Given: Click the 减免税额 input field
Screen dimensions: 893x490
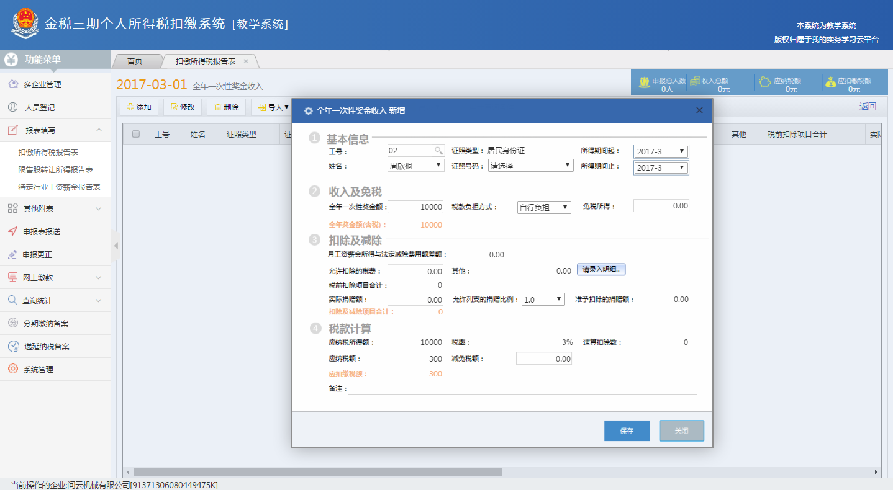Looking at the screenshot, I should pos(544,359).
